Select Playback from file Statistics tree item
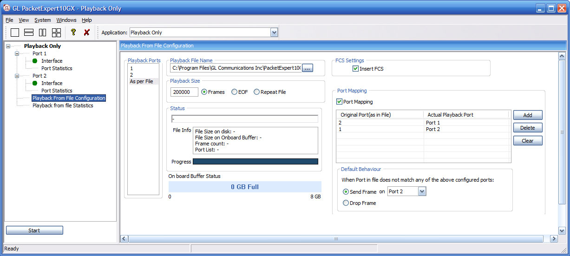The height and width of the screenshot is (256, 570). (63, 105)
